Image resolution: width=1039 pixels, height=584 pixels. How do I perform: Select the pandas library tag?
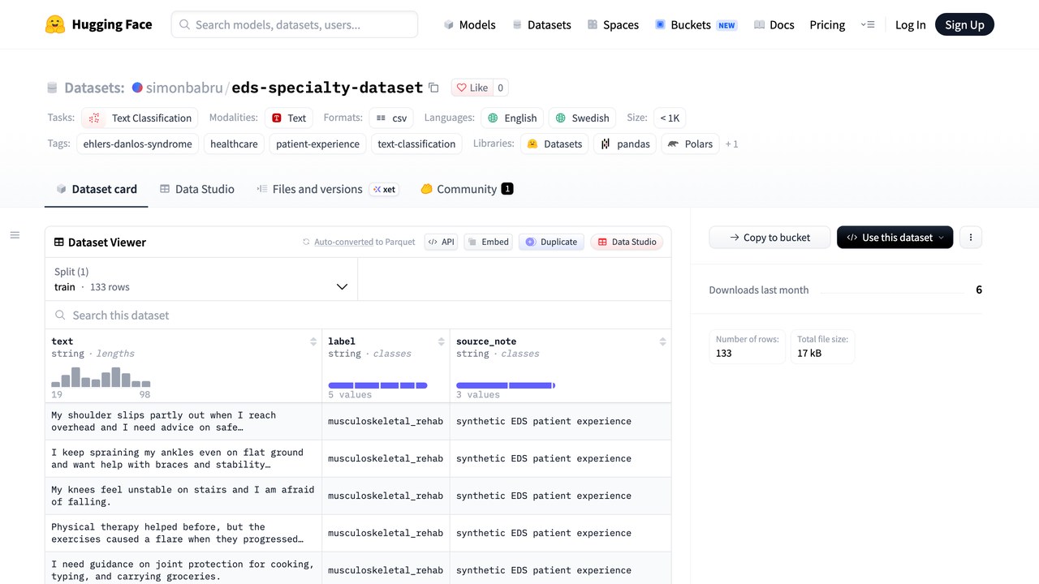[625, 144]
